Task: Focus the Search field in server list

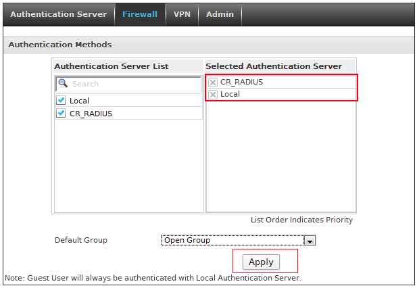Action: pyautogui.click(x=135, y=84)
